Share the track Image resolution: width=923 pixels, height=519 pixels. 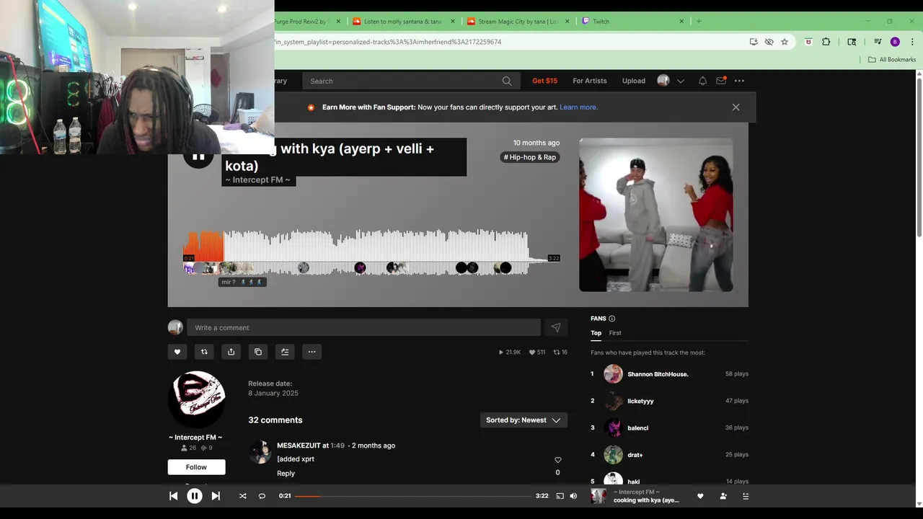(x=231, y=352)
